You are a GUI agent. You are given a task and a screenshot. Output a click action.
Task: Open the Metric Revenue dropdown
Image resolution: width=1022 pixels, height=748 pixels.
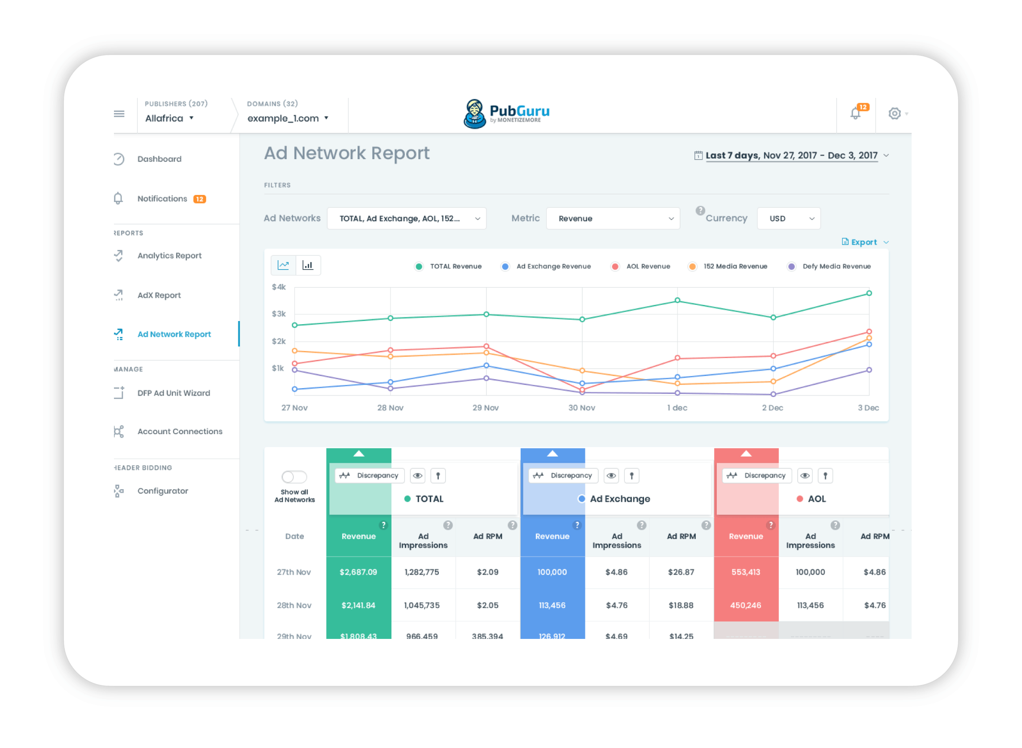(x=613, y=219)
